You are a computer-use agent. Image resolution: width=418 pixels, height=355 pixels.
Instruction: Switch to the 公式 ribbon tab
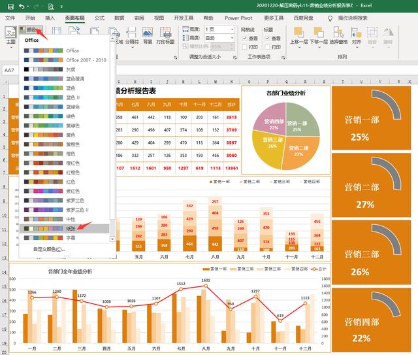[99, 18]
